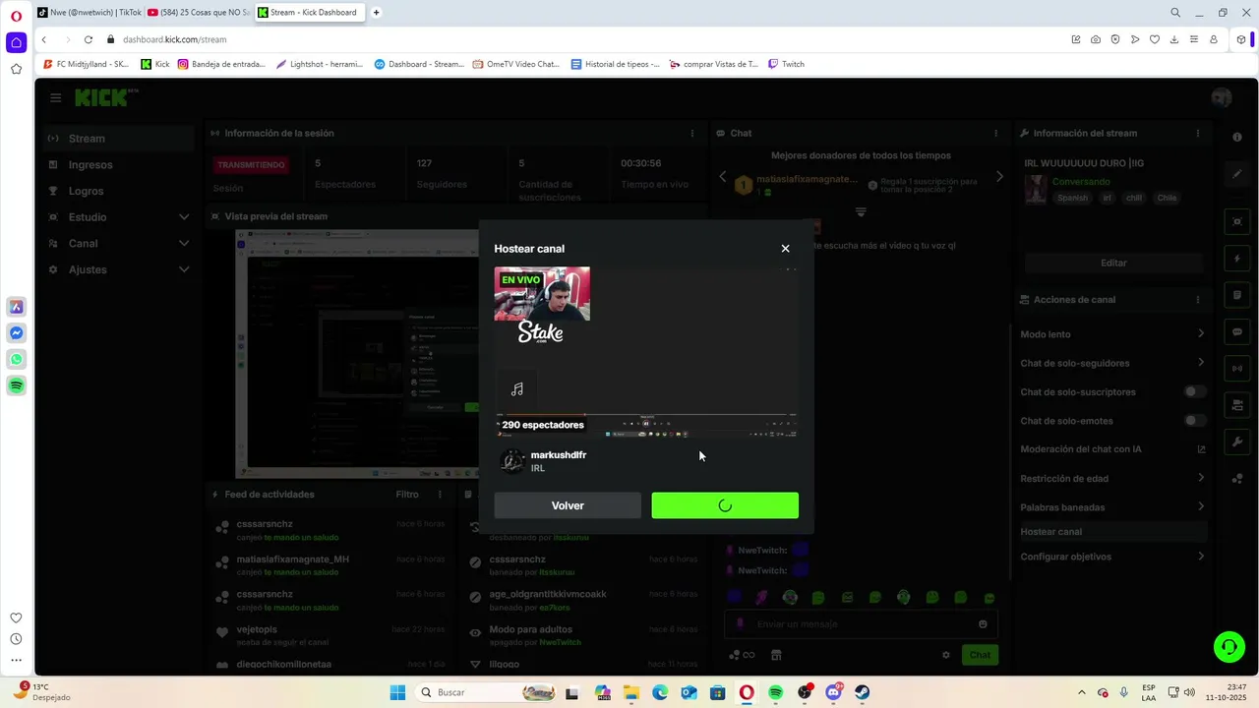Open Moderación del chat con IA link

(x=1112, y=449)
